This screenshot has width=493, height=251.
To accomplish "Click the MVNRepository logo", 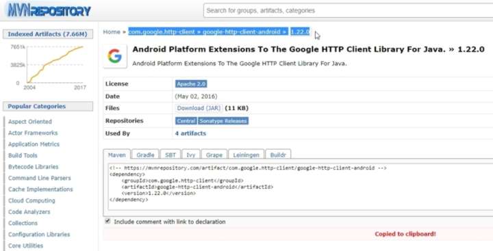I will pyautogui.click(x=49, y=10).
